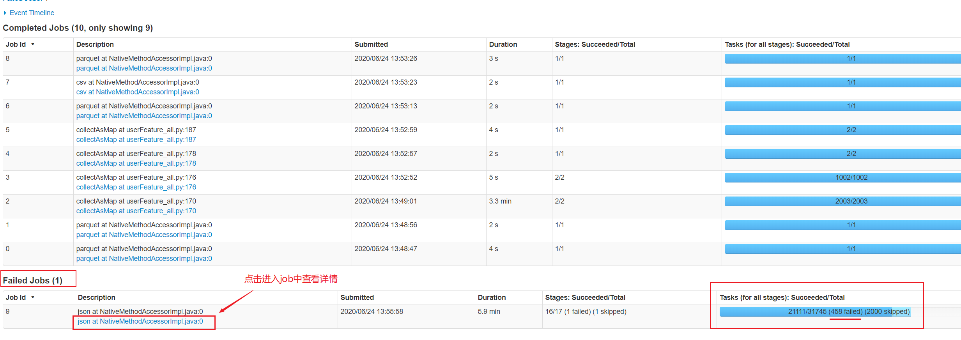Select job 3 duration 5 s
961x340 pixels.
494,177
